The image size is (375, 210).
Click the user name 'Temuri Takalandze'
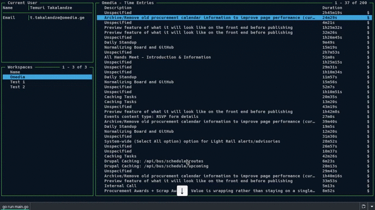click(x=51, y=8)
